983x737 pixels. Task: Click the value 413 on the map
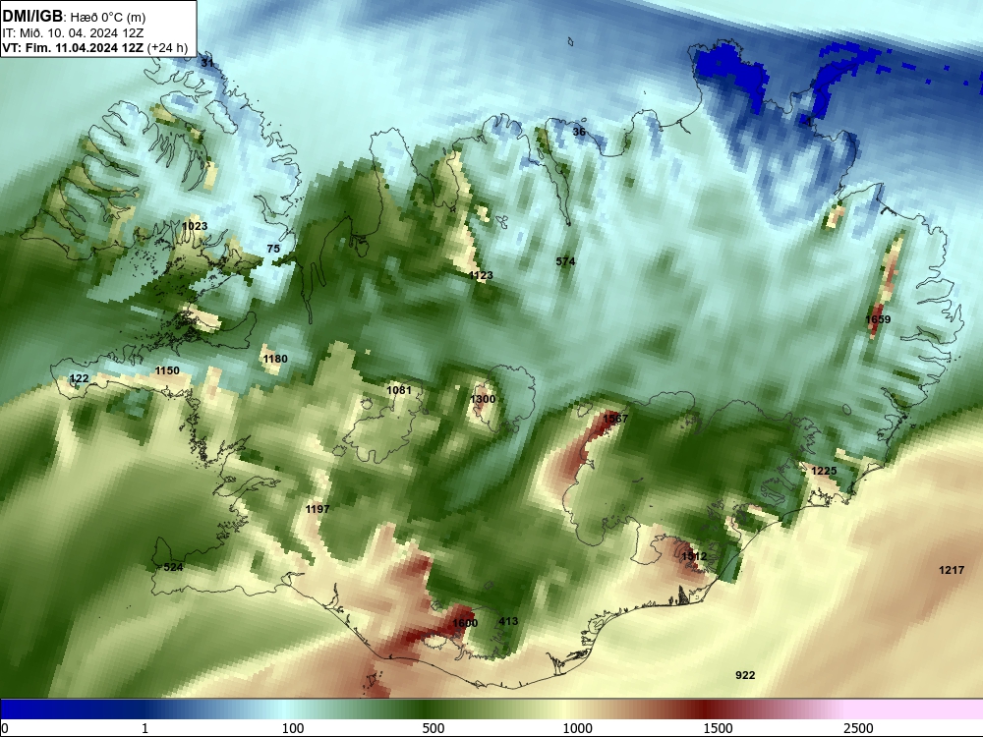click(508, 621)
